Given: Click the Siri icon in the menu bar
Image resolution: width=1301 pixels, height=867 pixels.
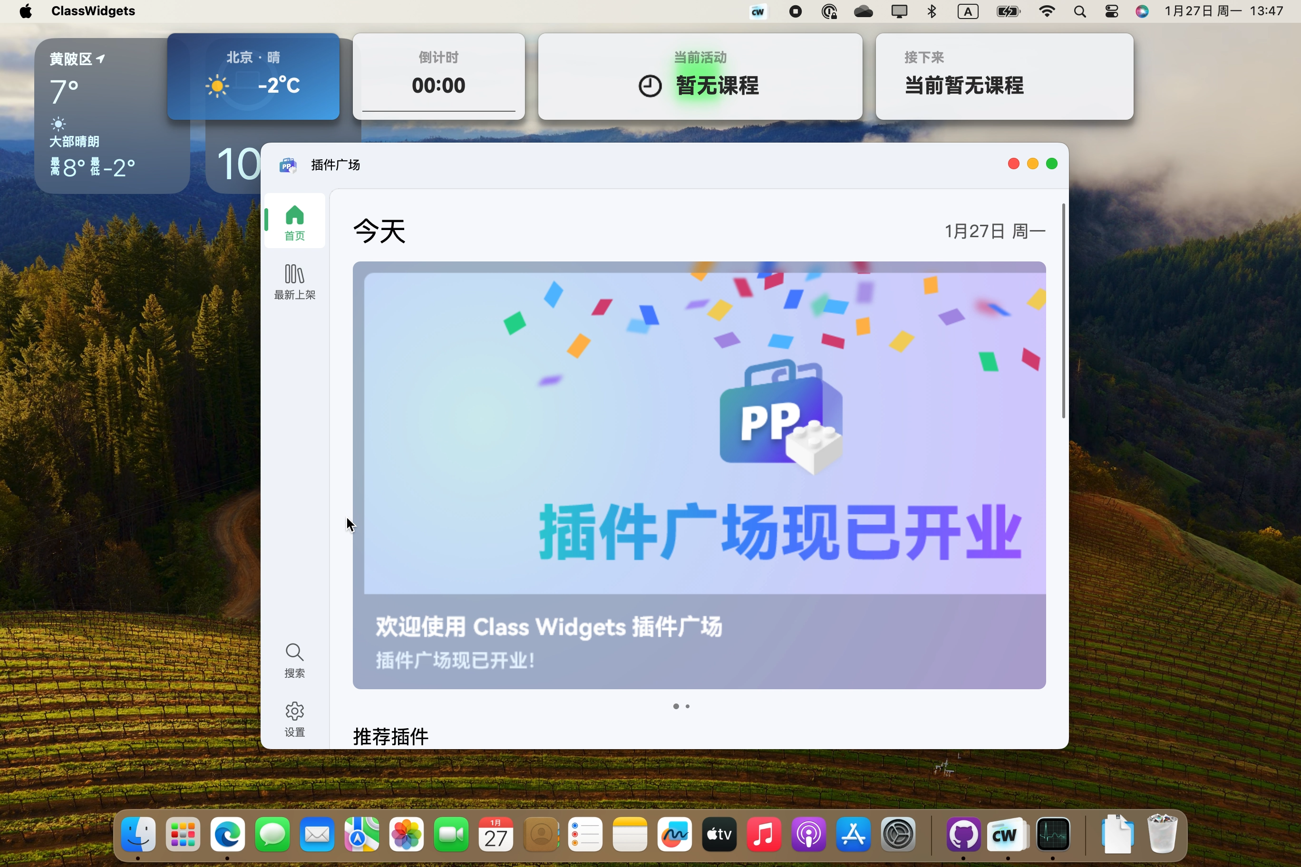Looking at the screenshot, I should click(x=1142, y=11).
